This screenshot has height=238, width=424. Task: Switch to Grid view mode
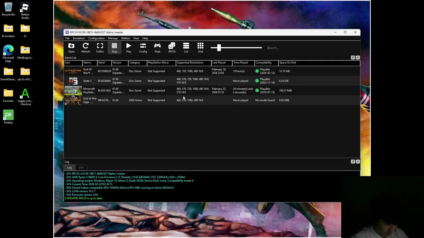(200, 48)
